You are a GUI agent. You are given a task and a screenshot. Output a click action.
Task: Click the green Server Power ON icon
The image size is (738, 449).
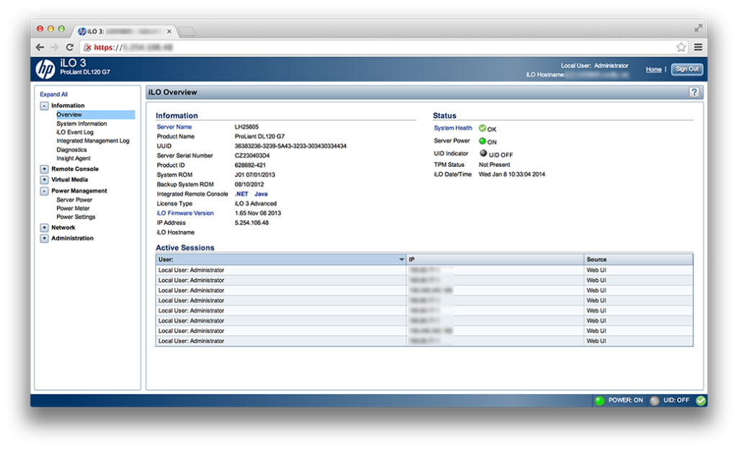click(482, 141)
